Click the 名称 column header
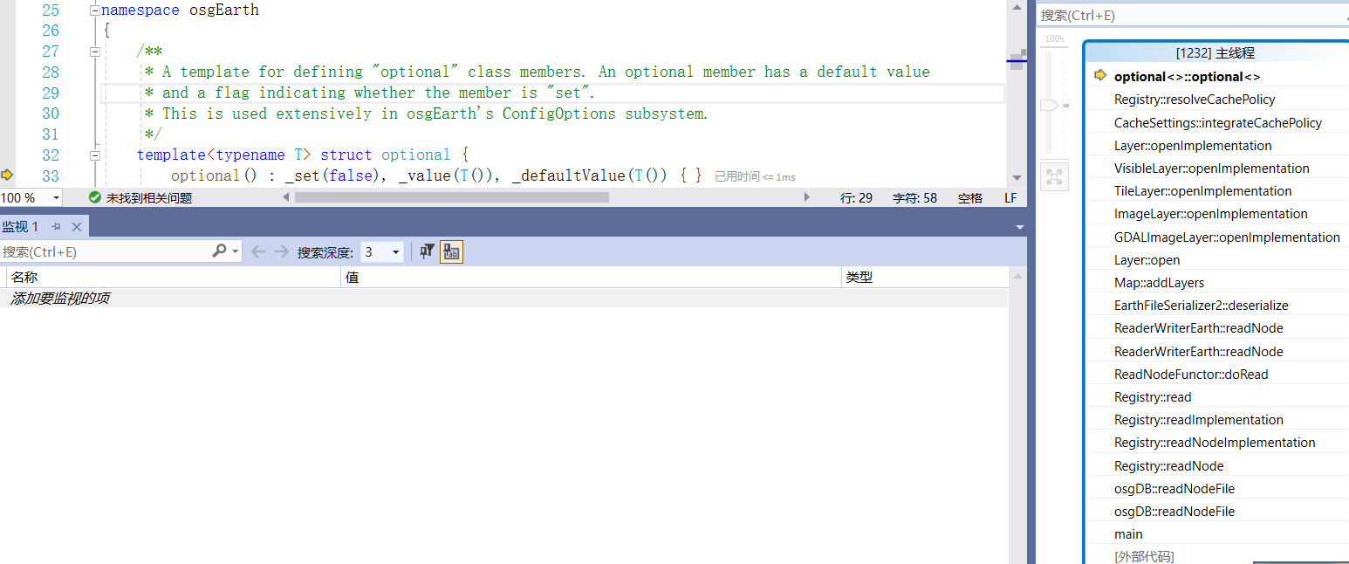The image size is (1349, 564). tap(24, 278)
